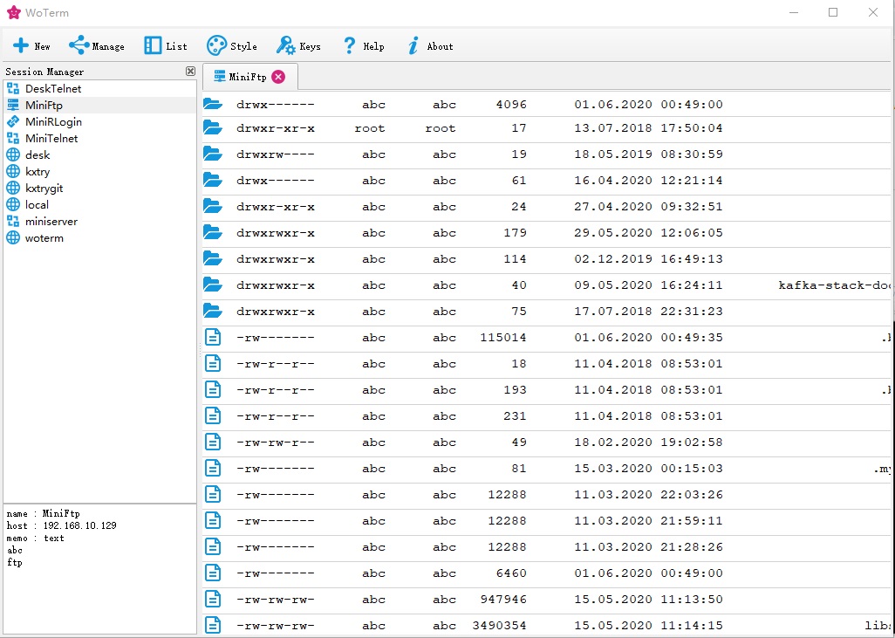Click the folder icon of the size 179 row
The width and height of the screenshot is (895, 638).
click(x=213, y=232)
